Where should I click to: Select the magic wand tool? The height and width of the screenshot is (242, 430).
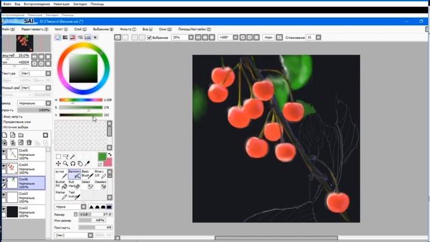pyautogui.click(x=73, y=157)
